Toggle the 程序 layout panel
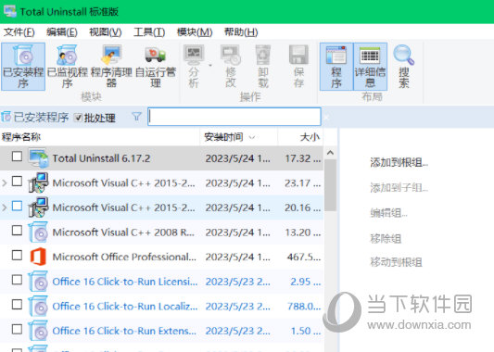This screenshot has width=494, height=352. [x=336, y=67]
